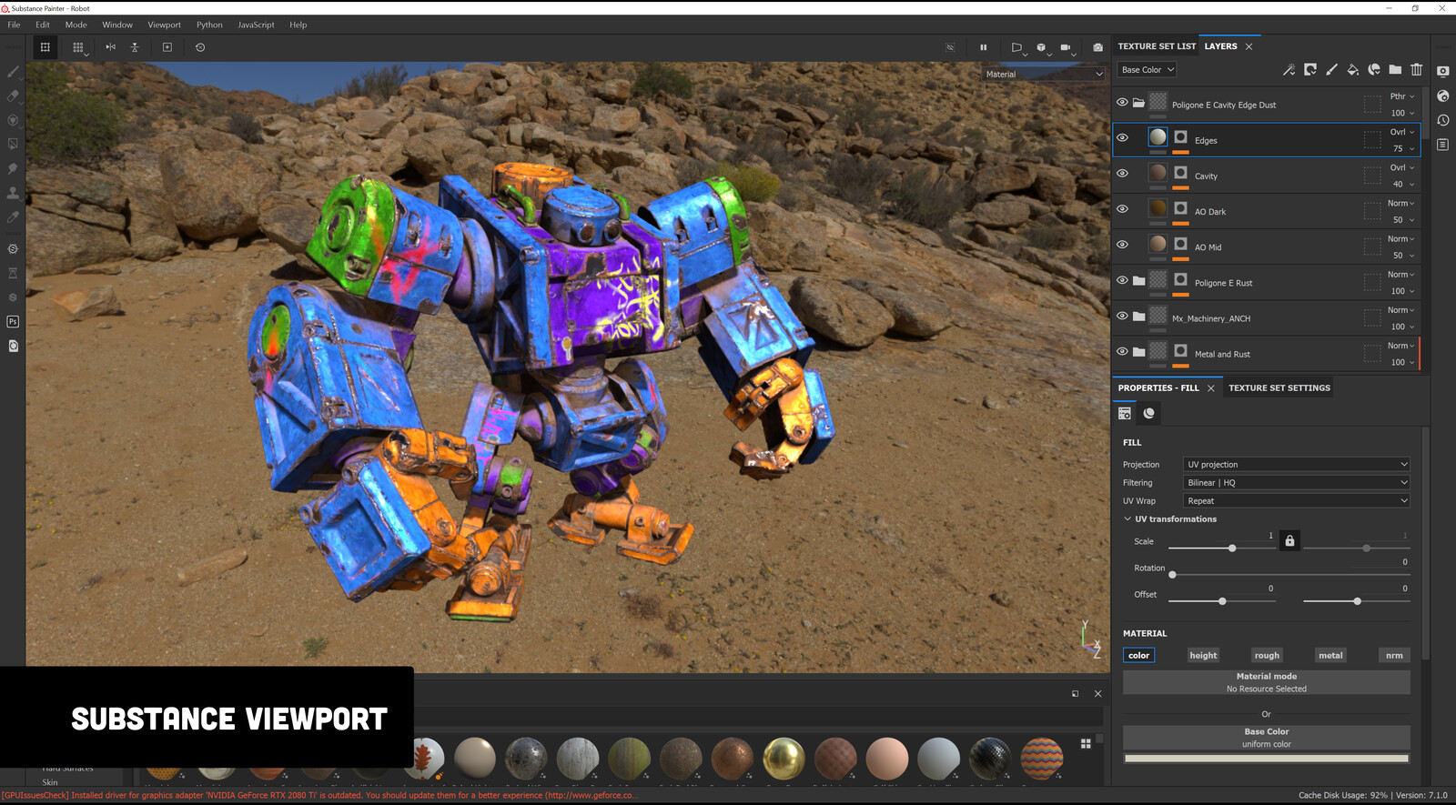Delete layer with trash icon
This screenshot has height=805, width=1456.
1416,69
